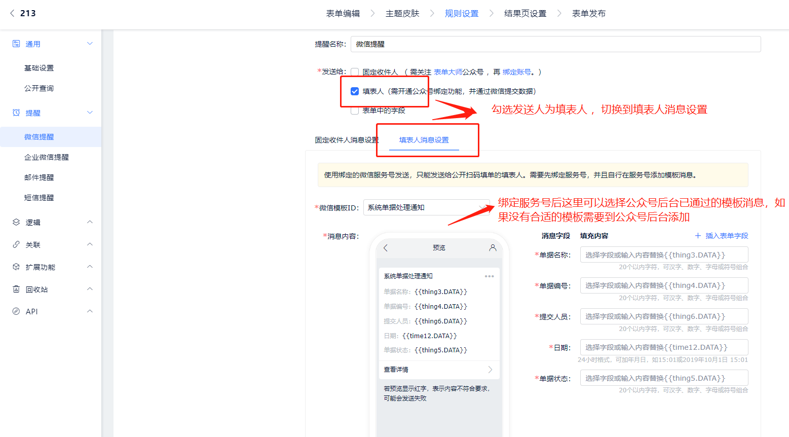The image size is (789, 437).
Task: Click the 提醒 alarm clock icon
Action: coord(16,113)
